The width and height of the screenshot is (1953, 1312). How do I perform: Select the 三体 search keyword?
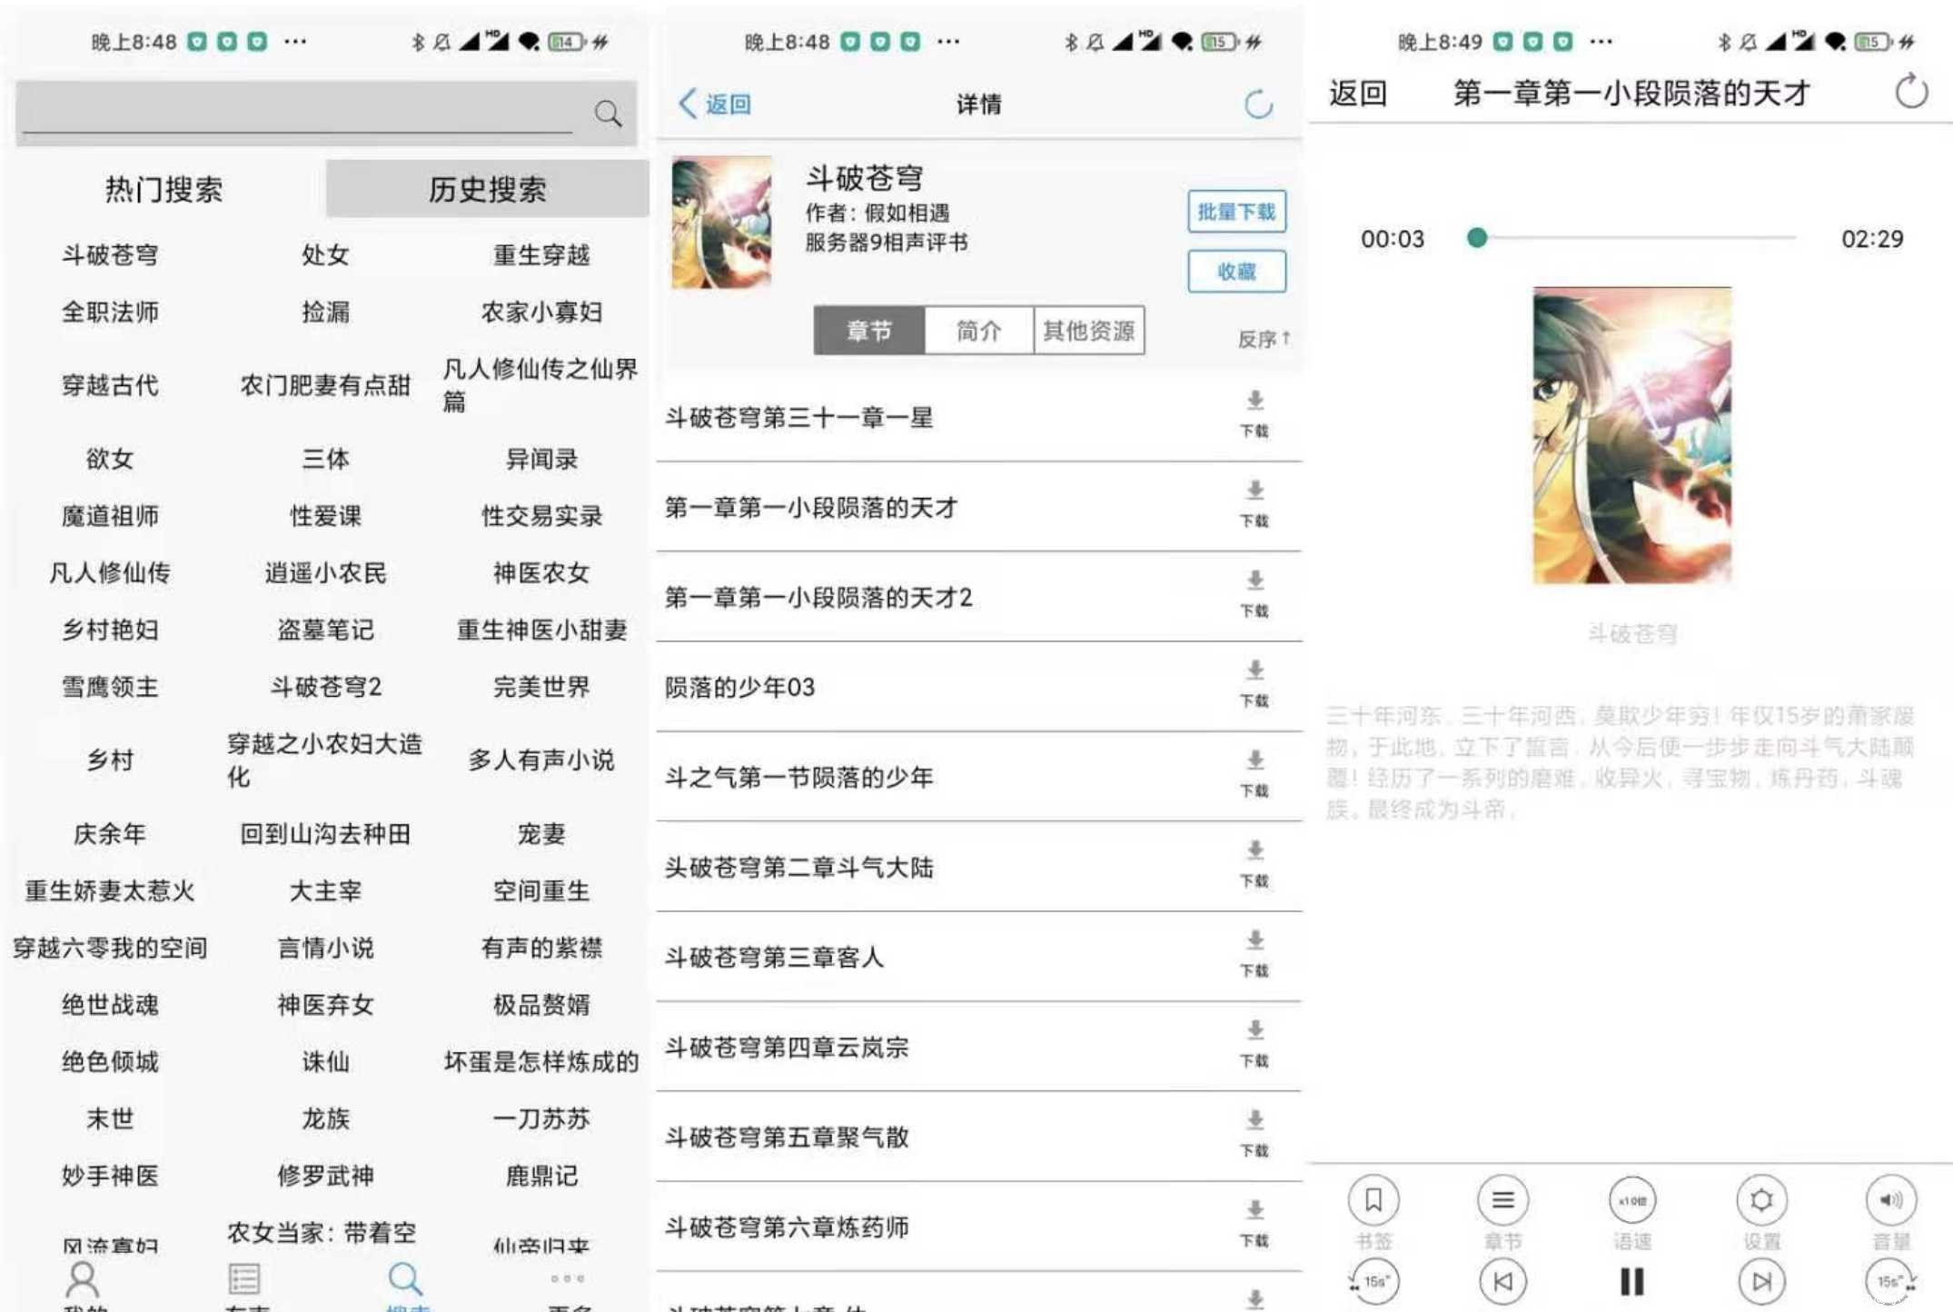[x=325, y=459]
